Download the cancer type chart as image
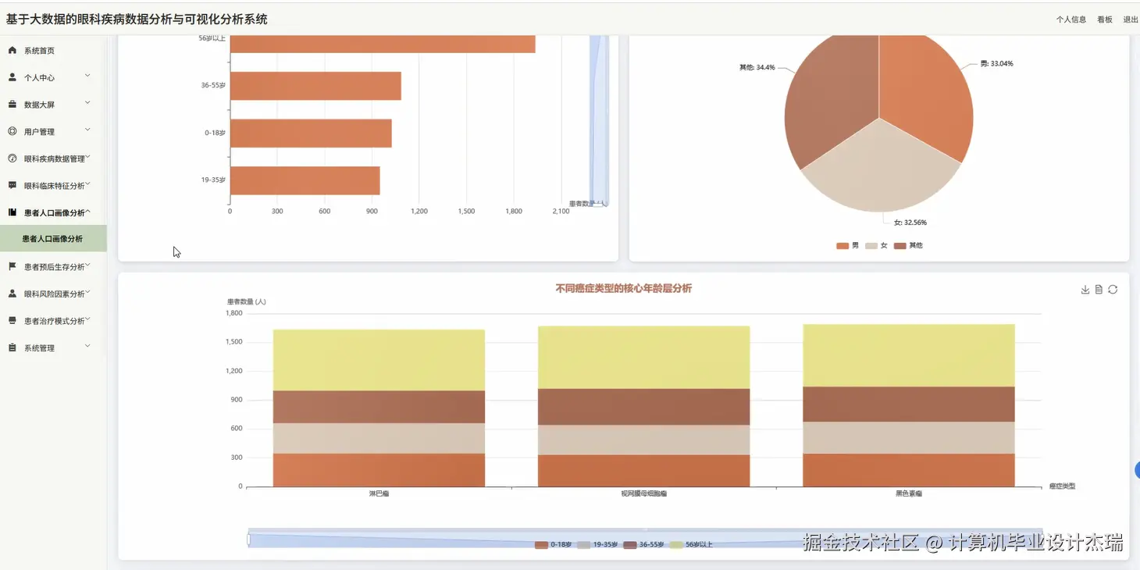The image size is (1140, 570). 1085,290
